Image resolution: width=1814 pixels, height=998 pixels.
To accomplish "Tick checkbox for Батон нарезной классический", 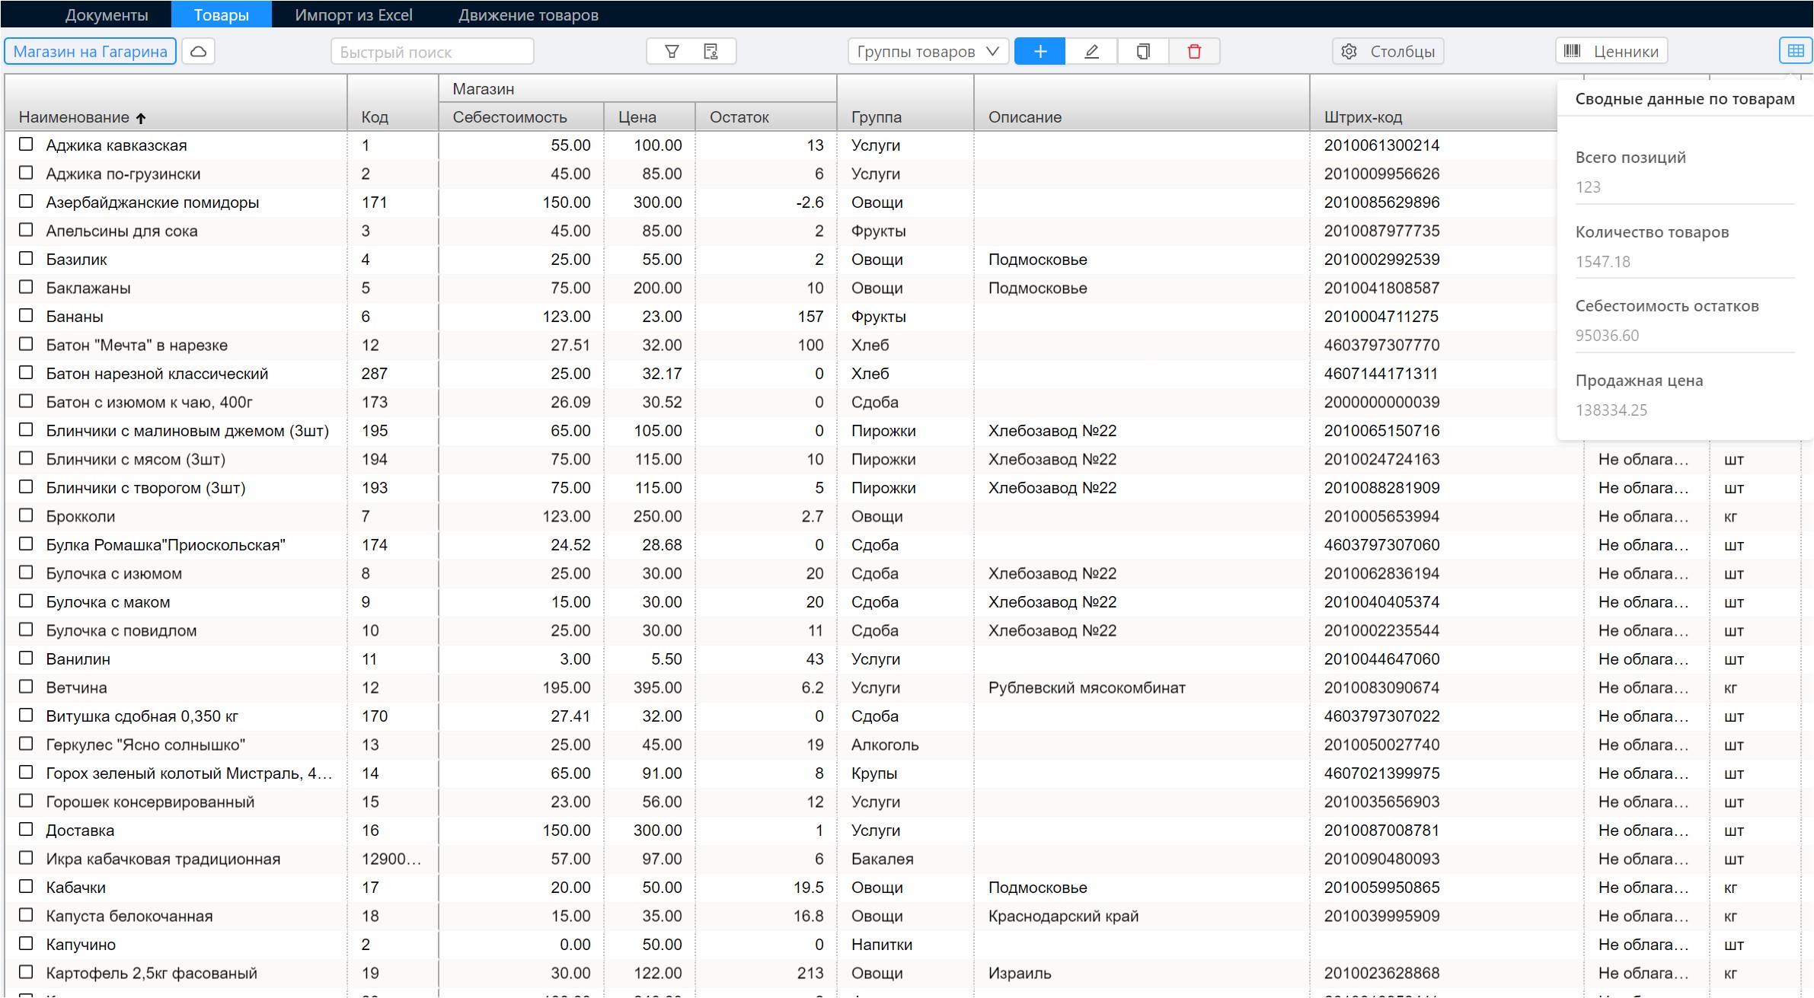I will pos(26,372).
